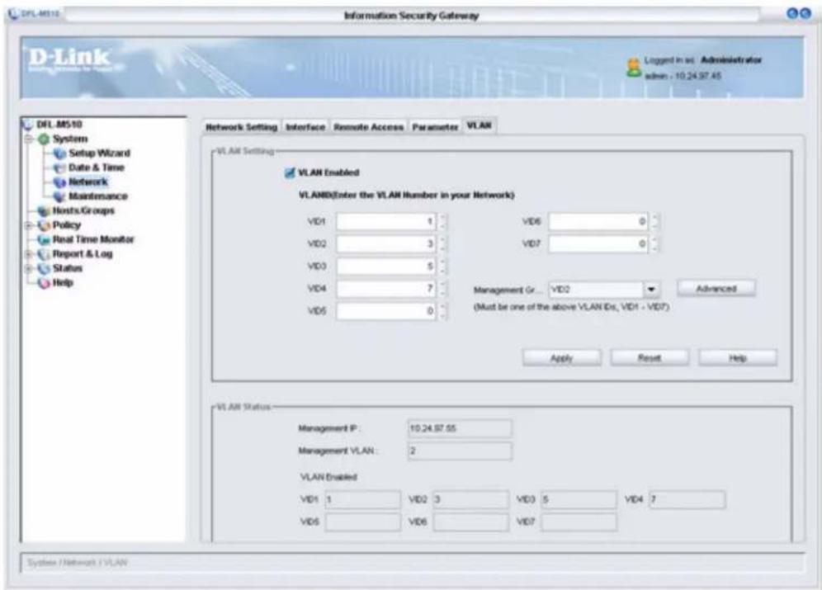Click the Date & Time icon
The width and height of the screenshot is (822, 590).
pyautogui.click(x=59, y=168)
